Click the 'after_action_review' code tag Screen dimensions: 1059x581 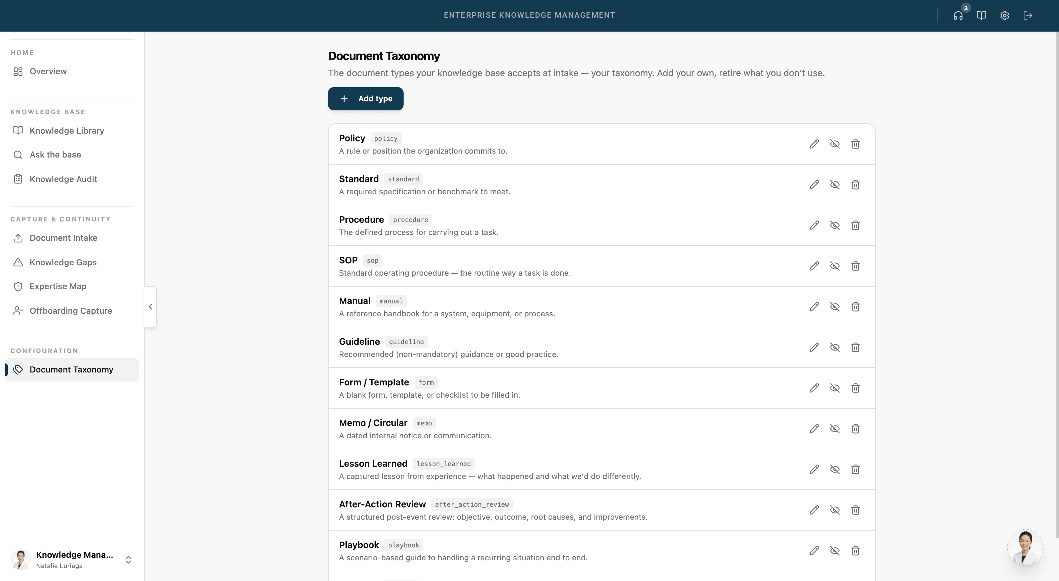tap(471, 505)
